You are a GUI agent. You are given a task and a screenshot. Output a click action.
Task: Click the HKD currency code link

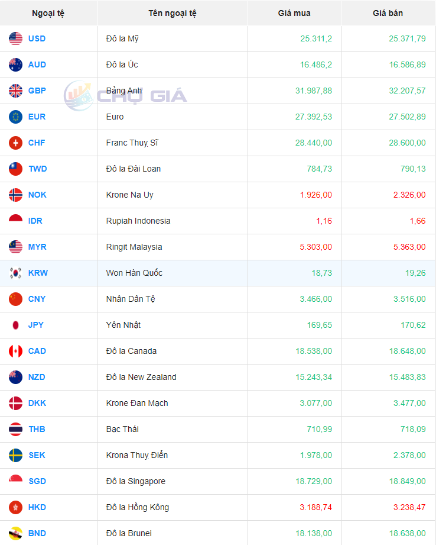pyautogui.click(x=37, y=508)
